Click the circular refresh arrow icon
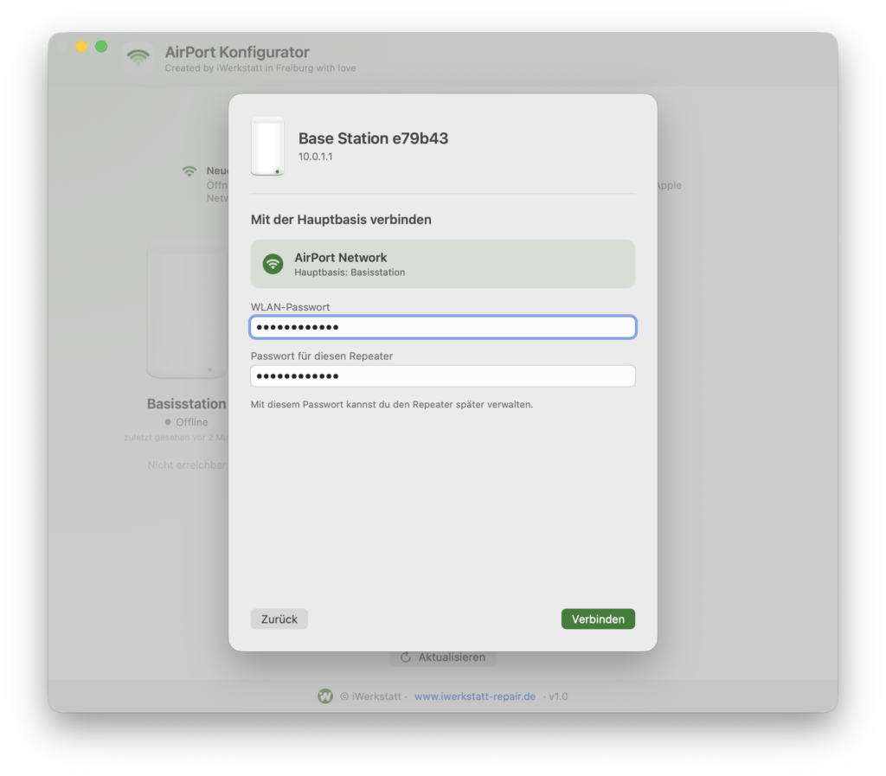The width and height of the screenshot is (886, 776). click(406, 657)
